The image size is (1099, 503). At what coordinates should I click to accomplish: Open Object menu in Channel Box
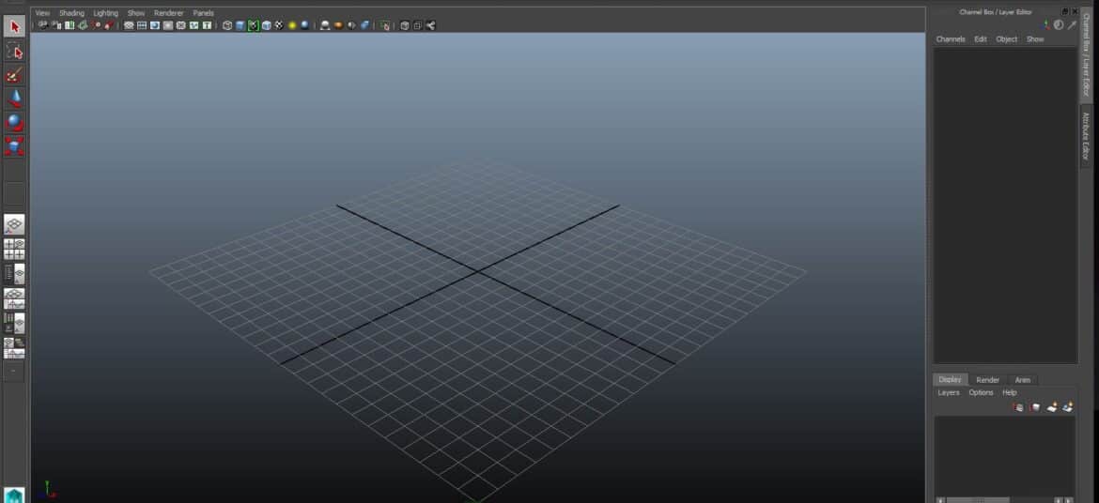point(1007,39)
